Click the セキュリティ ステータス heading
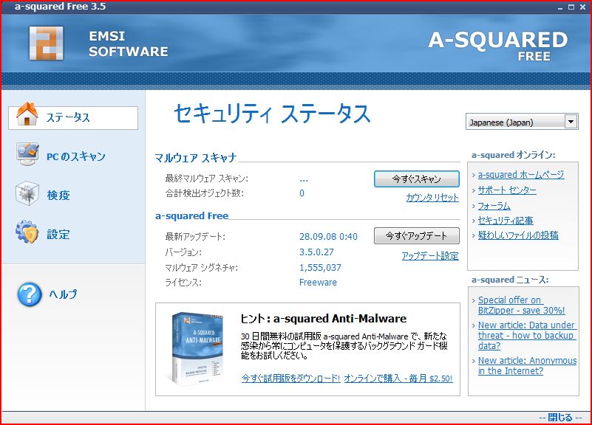 tap(272, 114)
